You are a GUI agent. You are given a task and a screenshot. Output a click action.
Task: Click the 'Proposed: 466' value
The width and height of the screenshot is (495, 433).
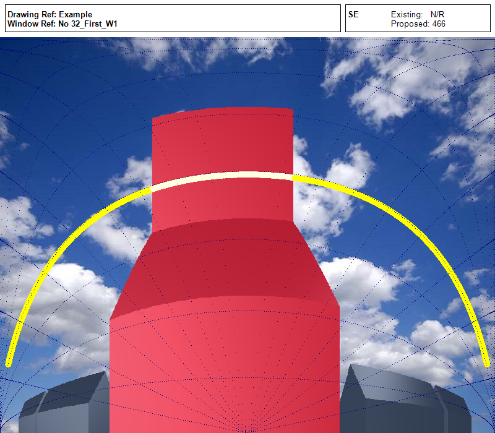click(x=418, y=24)
